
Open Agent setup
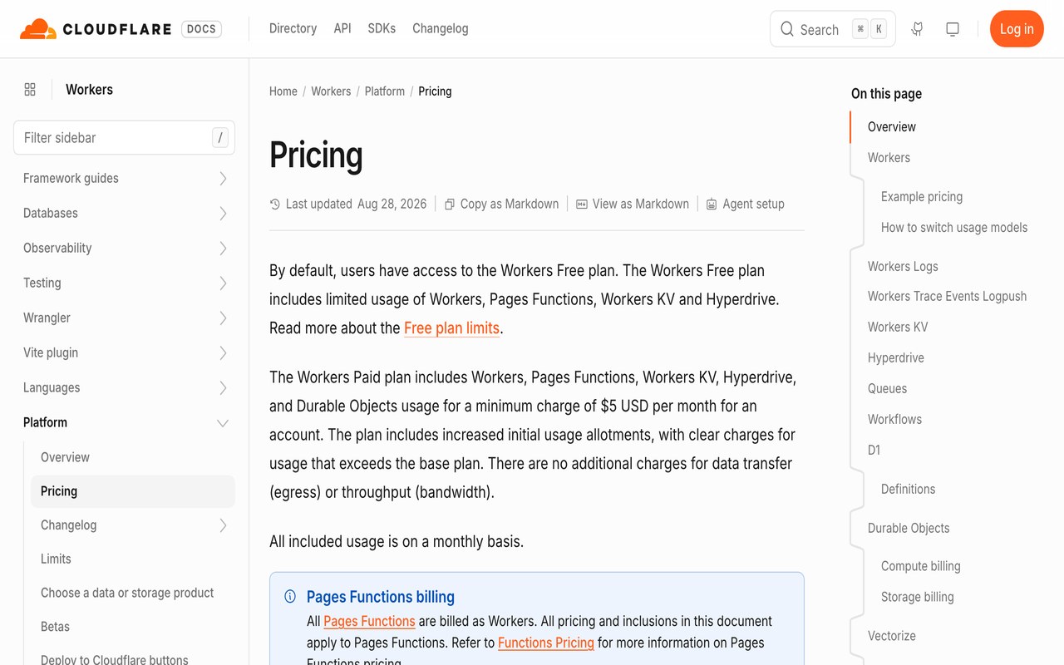tap(746, 204)
